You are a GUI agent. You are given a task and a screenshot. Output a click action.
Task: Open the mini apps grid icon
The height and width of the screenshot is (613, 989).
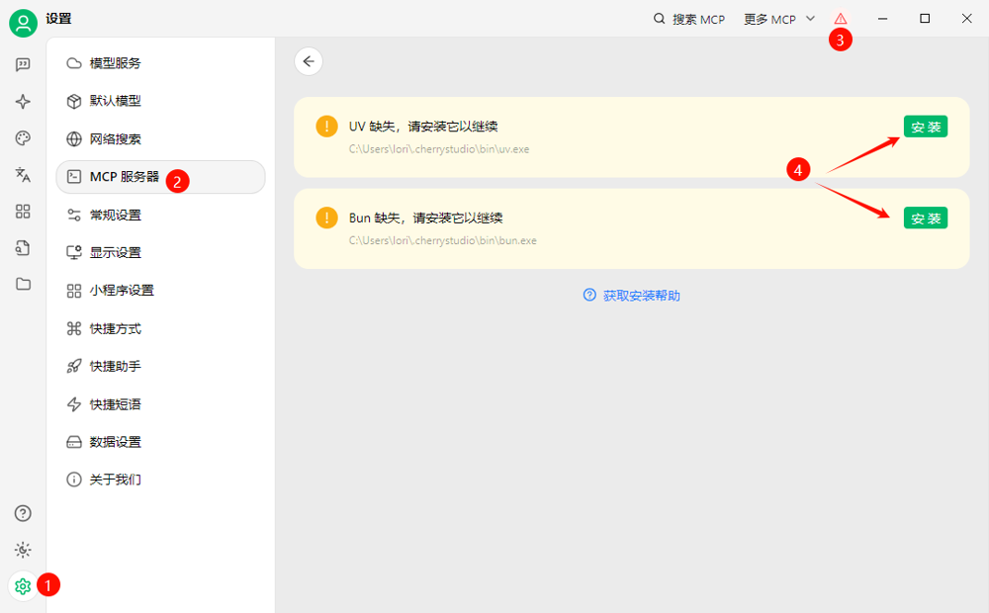[23, 212]
